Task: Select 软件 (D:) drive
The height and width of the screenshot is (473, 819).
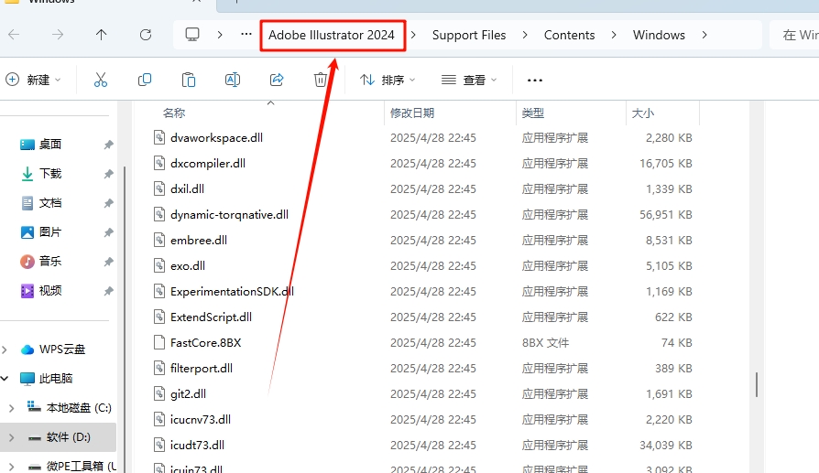Action: click(69, 437)
